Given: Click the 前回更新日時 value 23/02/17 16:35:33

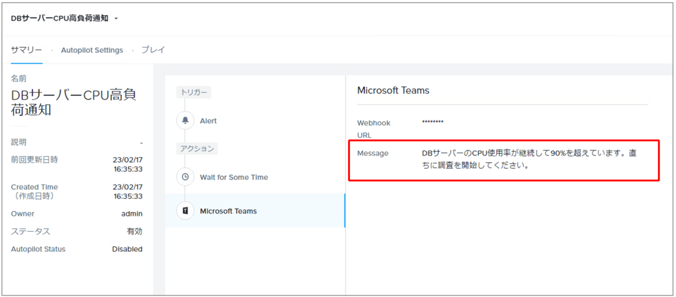Looking at the screenshot, I should tap(127, 164).
